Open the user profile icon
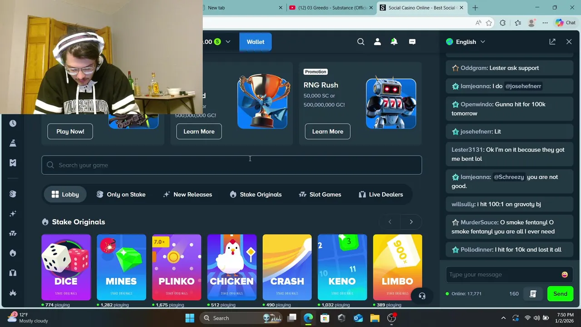 (377, 42)
